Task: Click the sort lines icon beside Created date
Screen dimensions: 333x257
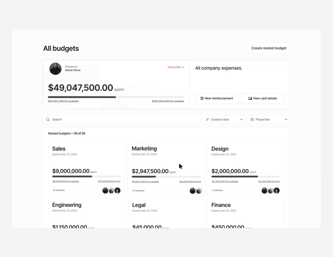Action: [208, 120]
